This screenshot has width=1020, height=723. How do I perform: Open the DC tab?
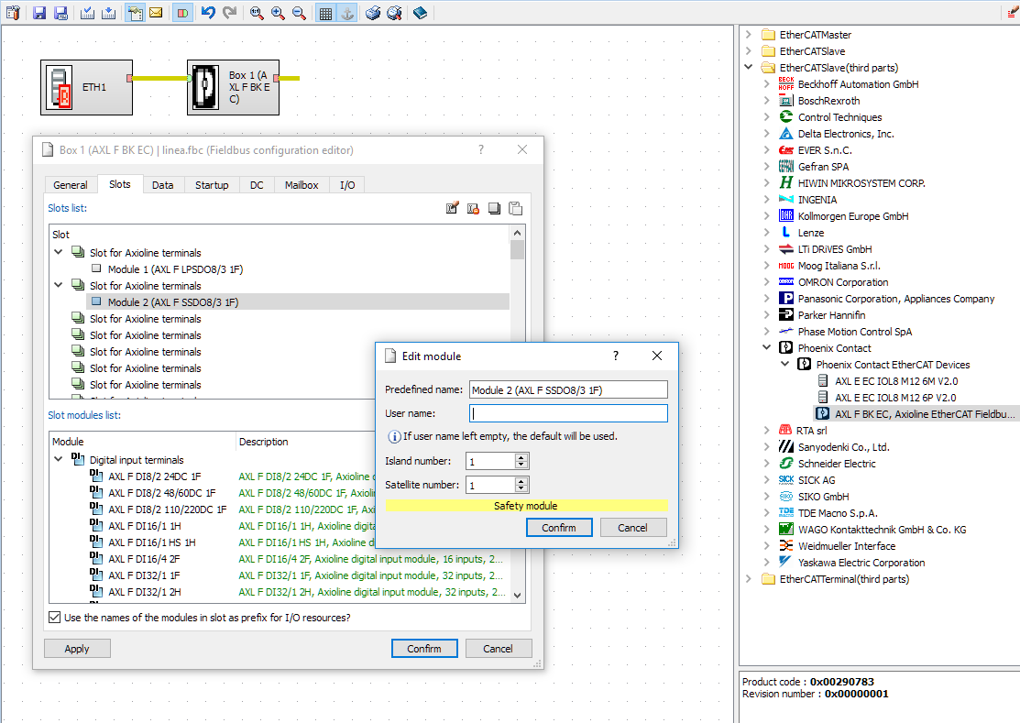click(x=257, y=185)
